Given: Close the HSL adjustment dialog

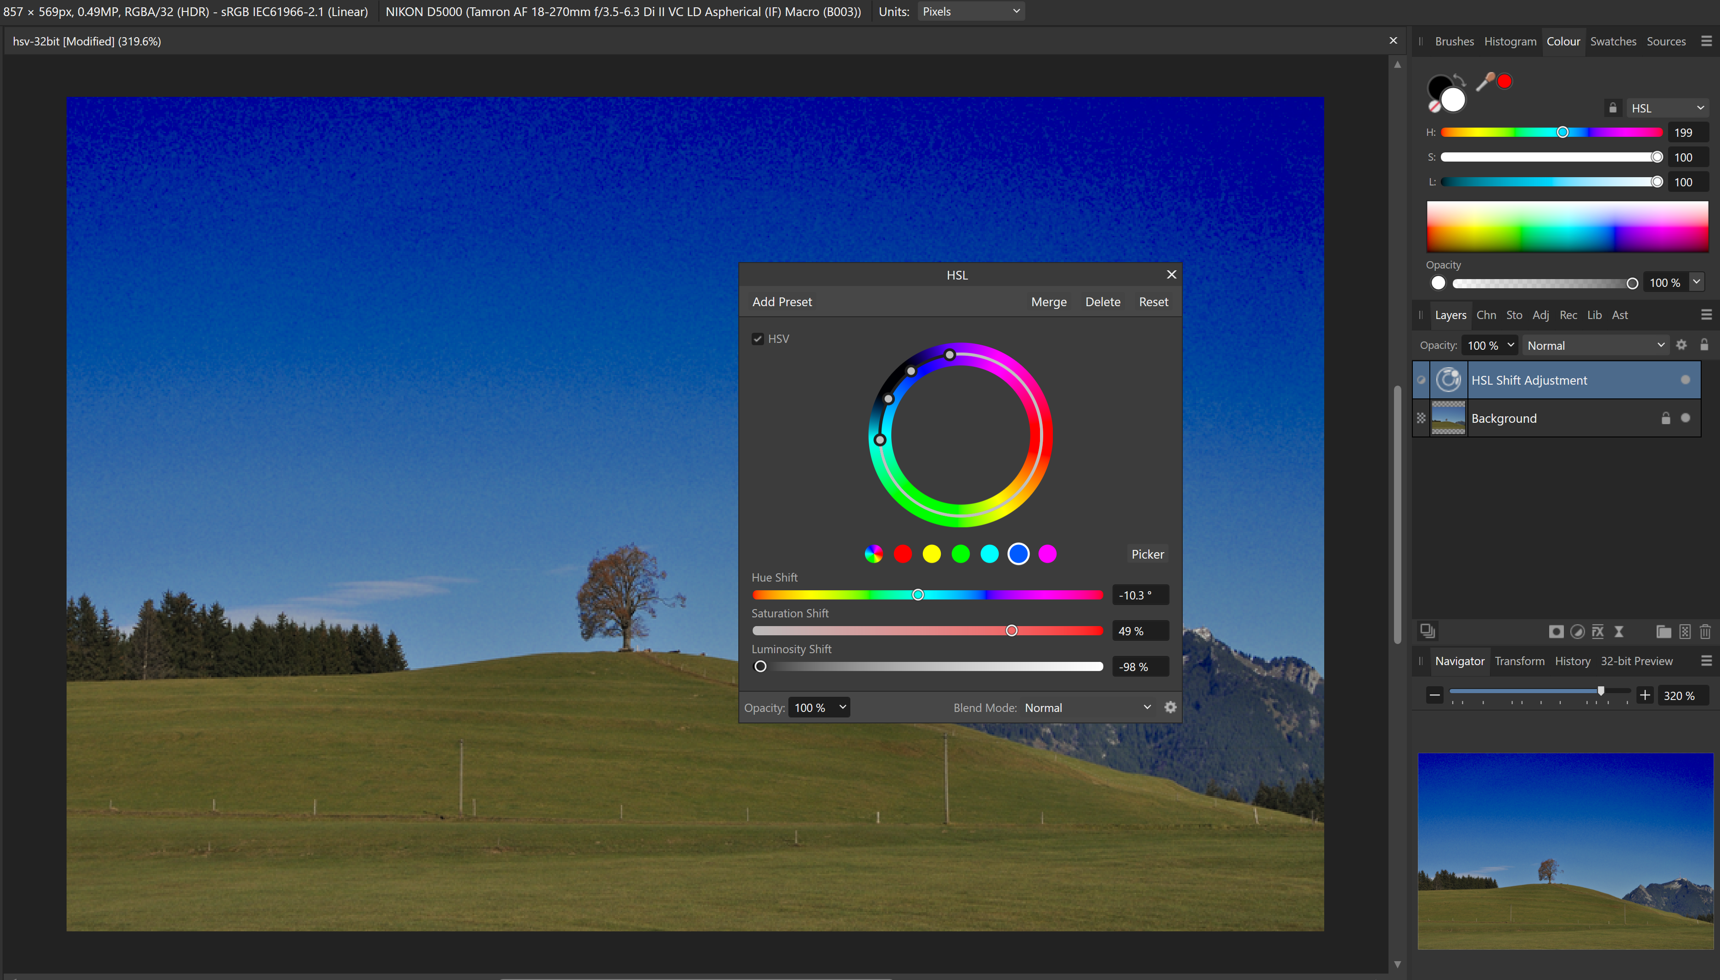Looking at the screenshot, I should pos(1171,274).
